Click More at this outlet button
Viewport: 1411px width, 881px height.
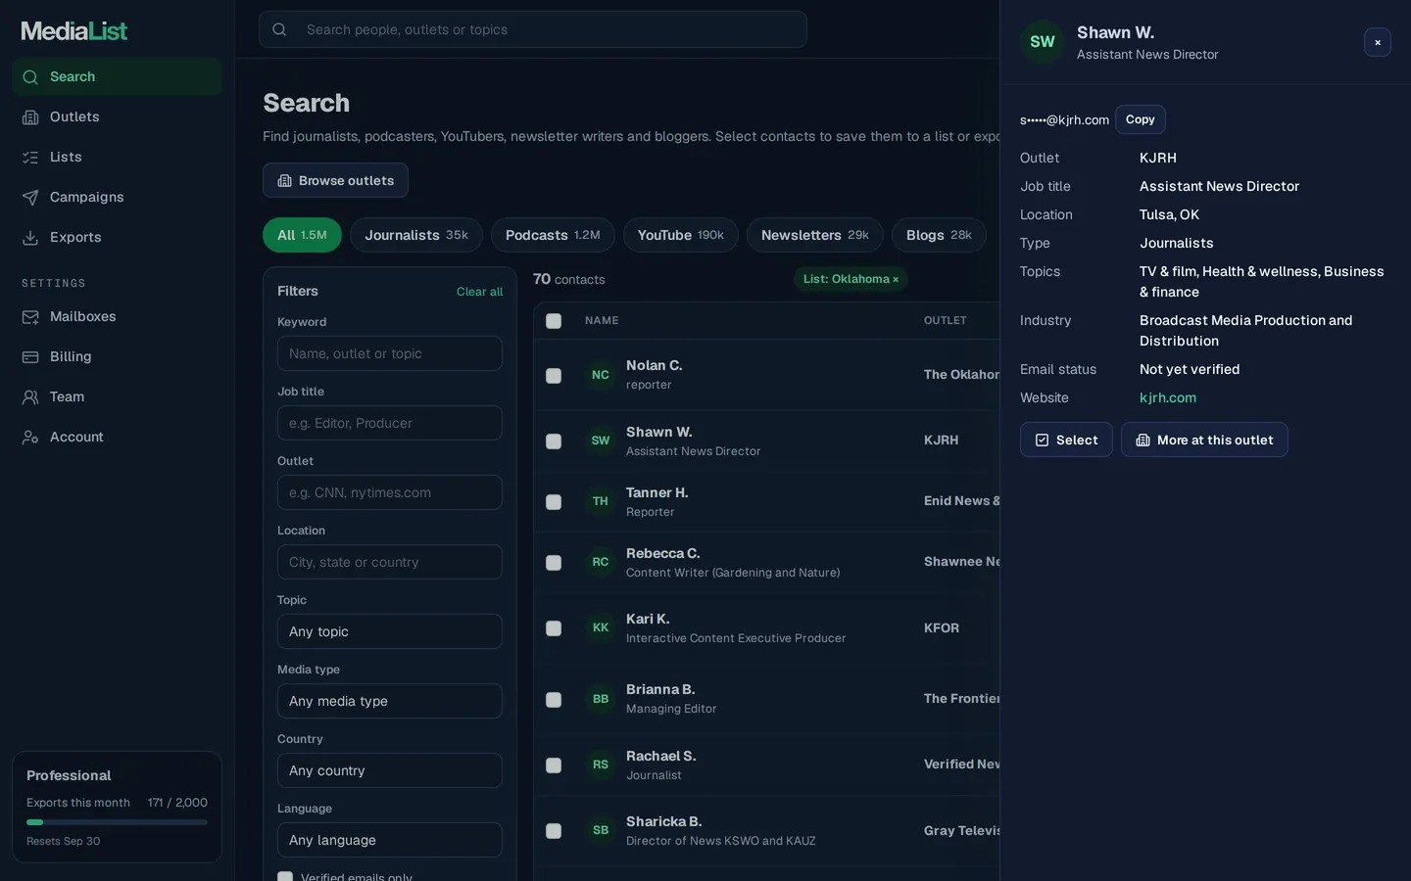pyautogui.click(x=1204, y=440)
